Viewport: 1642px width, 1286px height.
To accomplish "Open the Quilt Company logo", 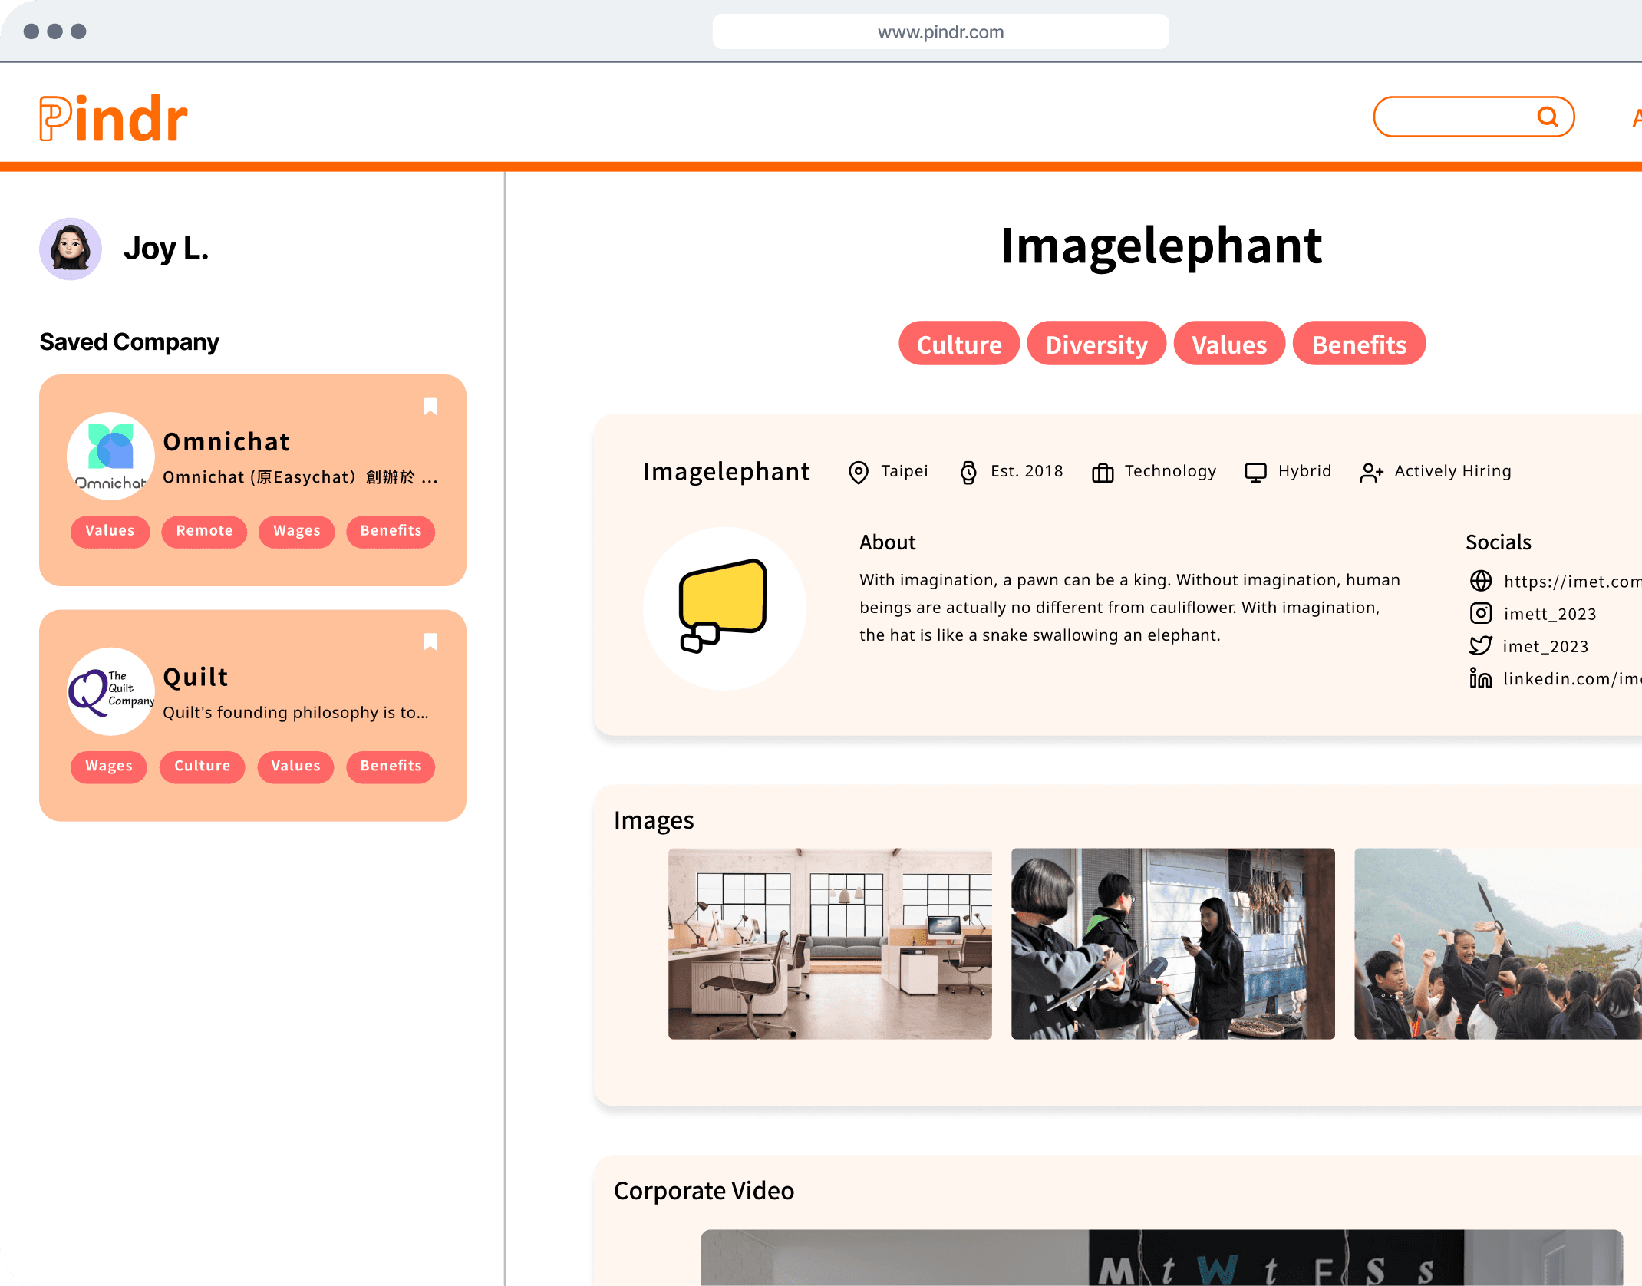I will tap(110, 691).
